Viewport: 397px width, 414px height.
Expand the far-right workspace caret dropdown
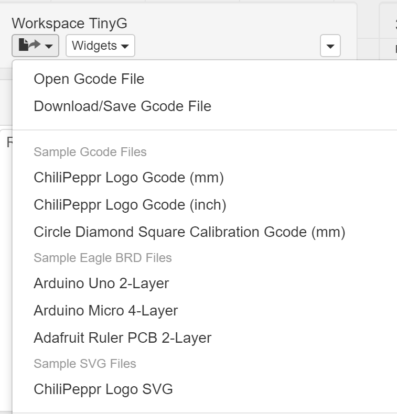[330, 46]
